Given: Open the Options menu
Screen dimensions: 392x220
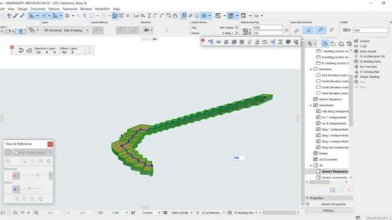Looking at the screenshot, I should [x=54, y=9].
